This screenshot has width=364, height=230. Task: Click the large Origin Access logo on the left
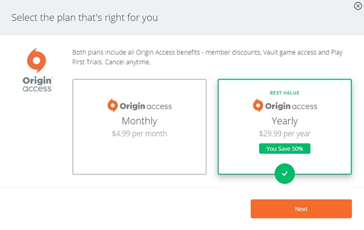tap(37, 70)
